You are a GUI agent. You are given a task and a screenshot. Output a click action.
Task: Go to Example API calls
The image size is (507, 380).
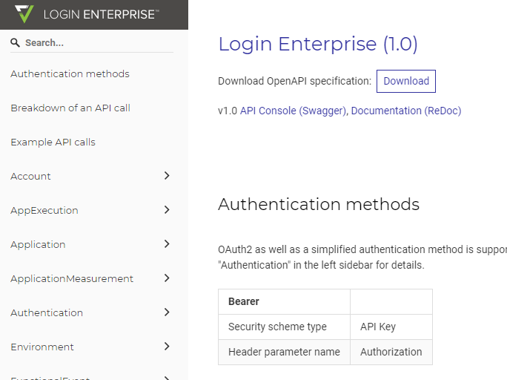(x=53, y=142)
